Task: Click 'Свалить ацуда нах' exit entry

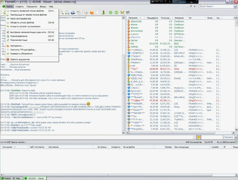Action: 20,59
